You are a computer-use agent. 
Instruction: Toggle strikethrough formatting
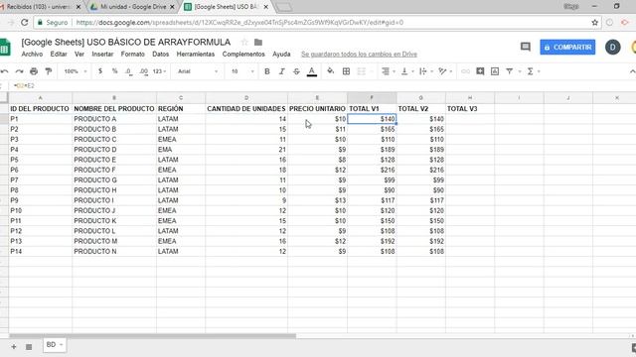pos(296,71)
